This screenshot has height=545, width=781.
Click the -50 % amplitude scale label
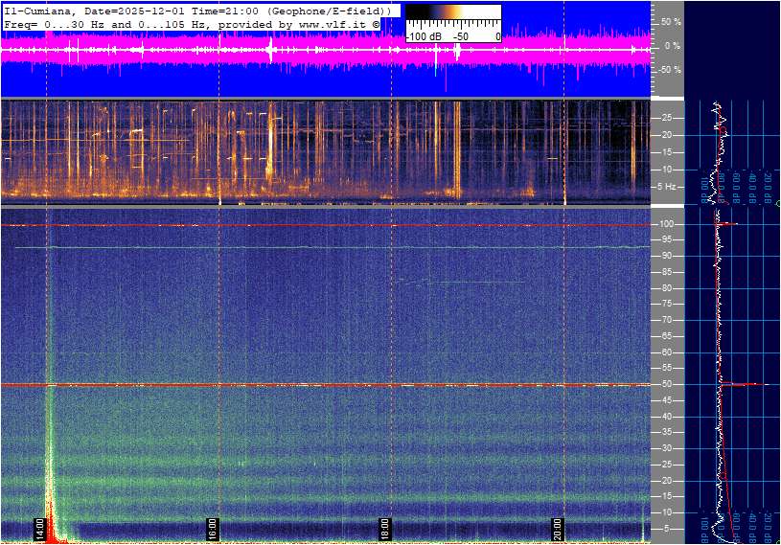[x=670, y=70]
